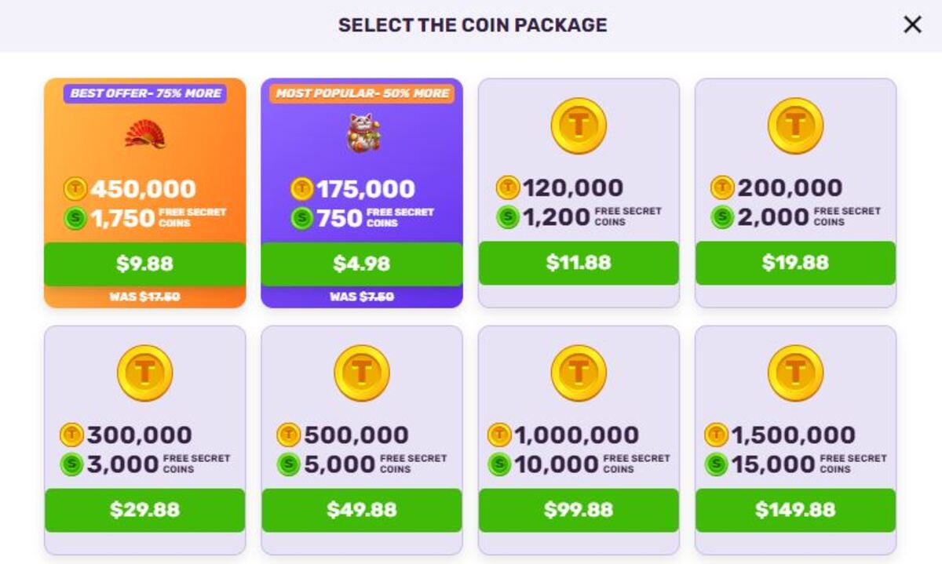Click the Best Offer 75% More badge
942x564 pixels.
pos(145,93)
